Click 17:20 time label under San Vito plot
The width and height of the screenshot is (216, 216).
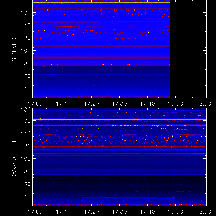(x=92, y=104)
